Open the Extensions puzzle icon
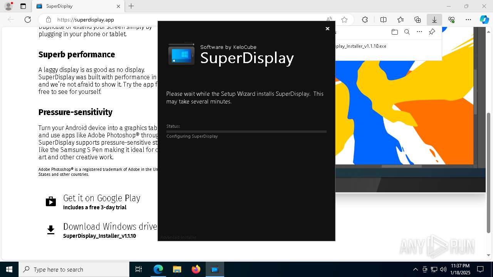The width and height of the screenshot is (493, 277). point(365,20)
